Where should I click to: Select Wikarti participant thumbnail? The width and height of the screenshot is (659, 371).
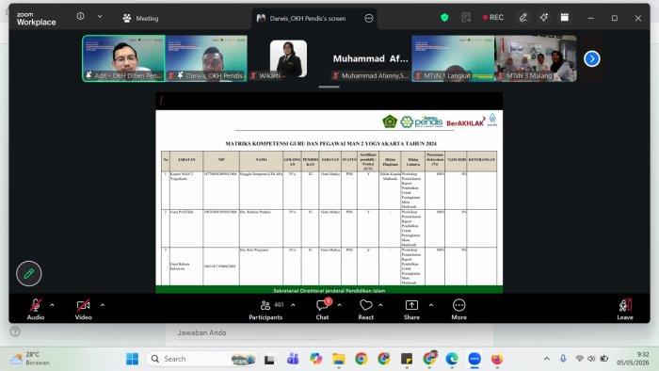(288, 58)
